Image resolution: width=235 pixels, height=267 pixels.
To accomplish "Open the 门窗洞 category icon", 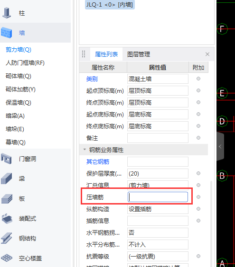I will point(6,159).
